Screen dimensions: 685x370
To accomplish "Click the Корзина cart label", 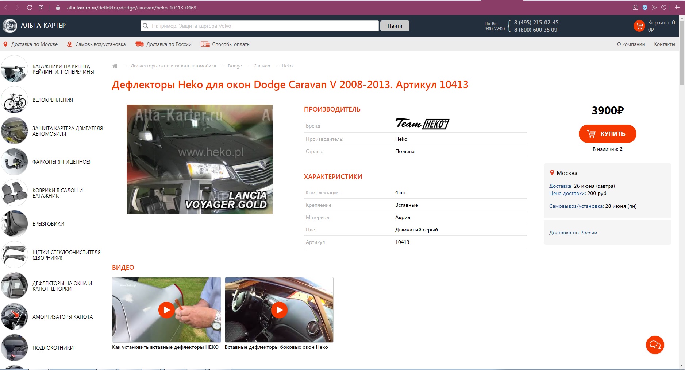I will point(661,22).
